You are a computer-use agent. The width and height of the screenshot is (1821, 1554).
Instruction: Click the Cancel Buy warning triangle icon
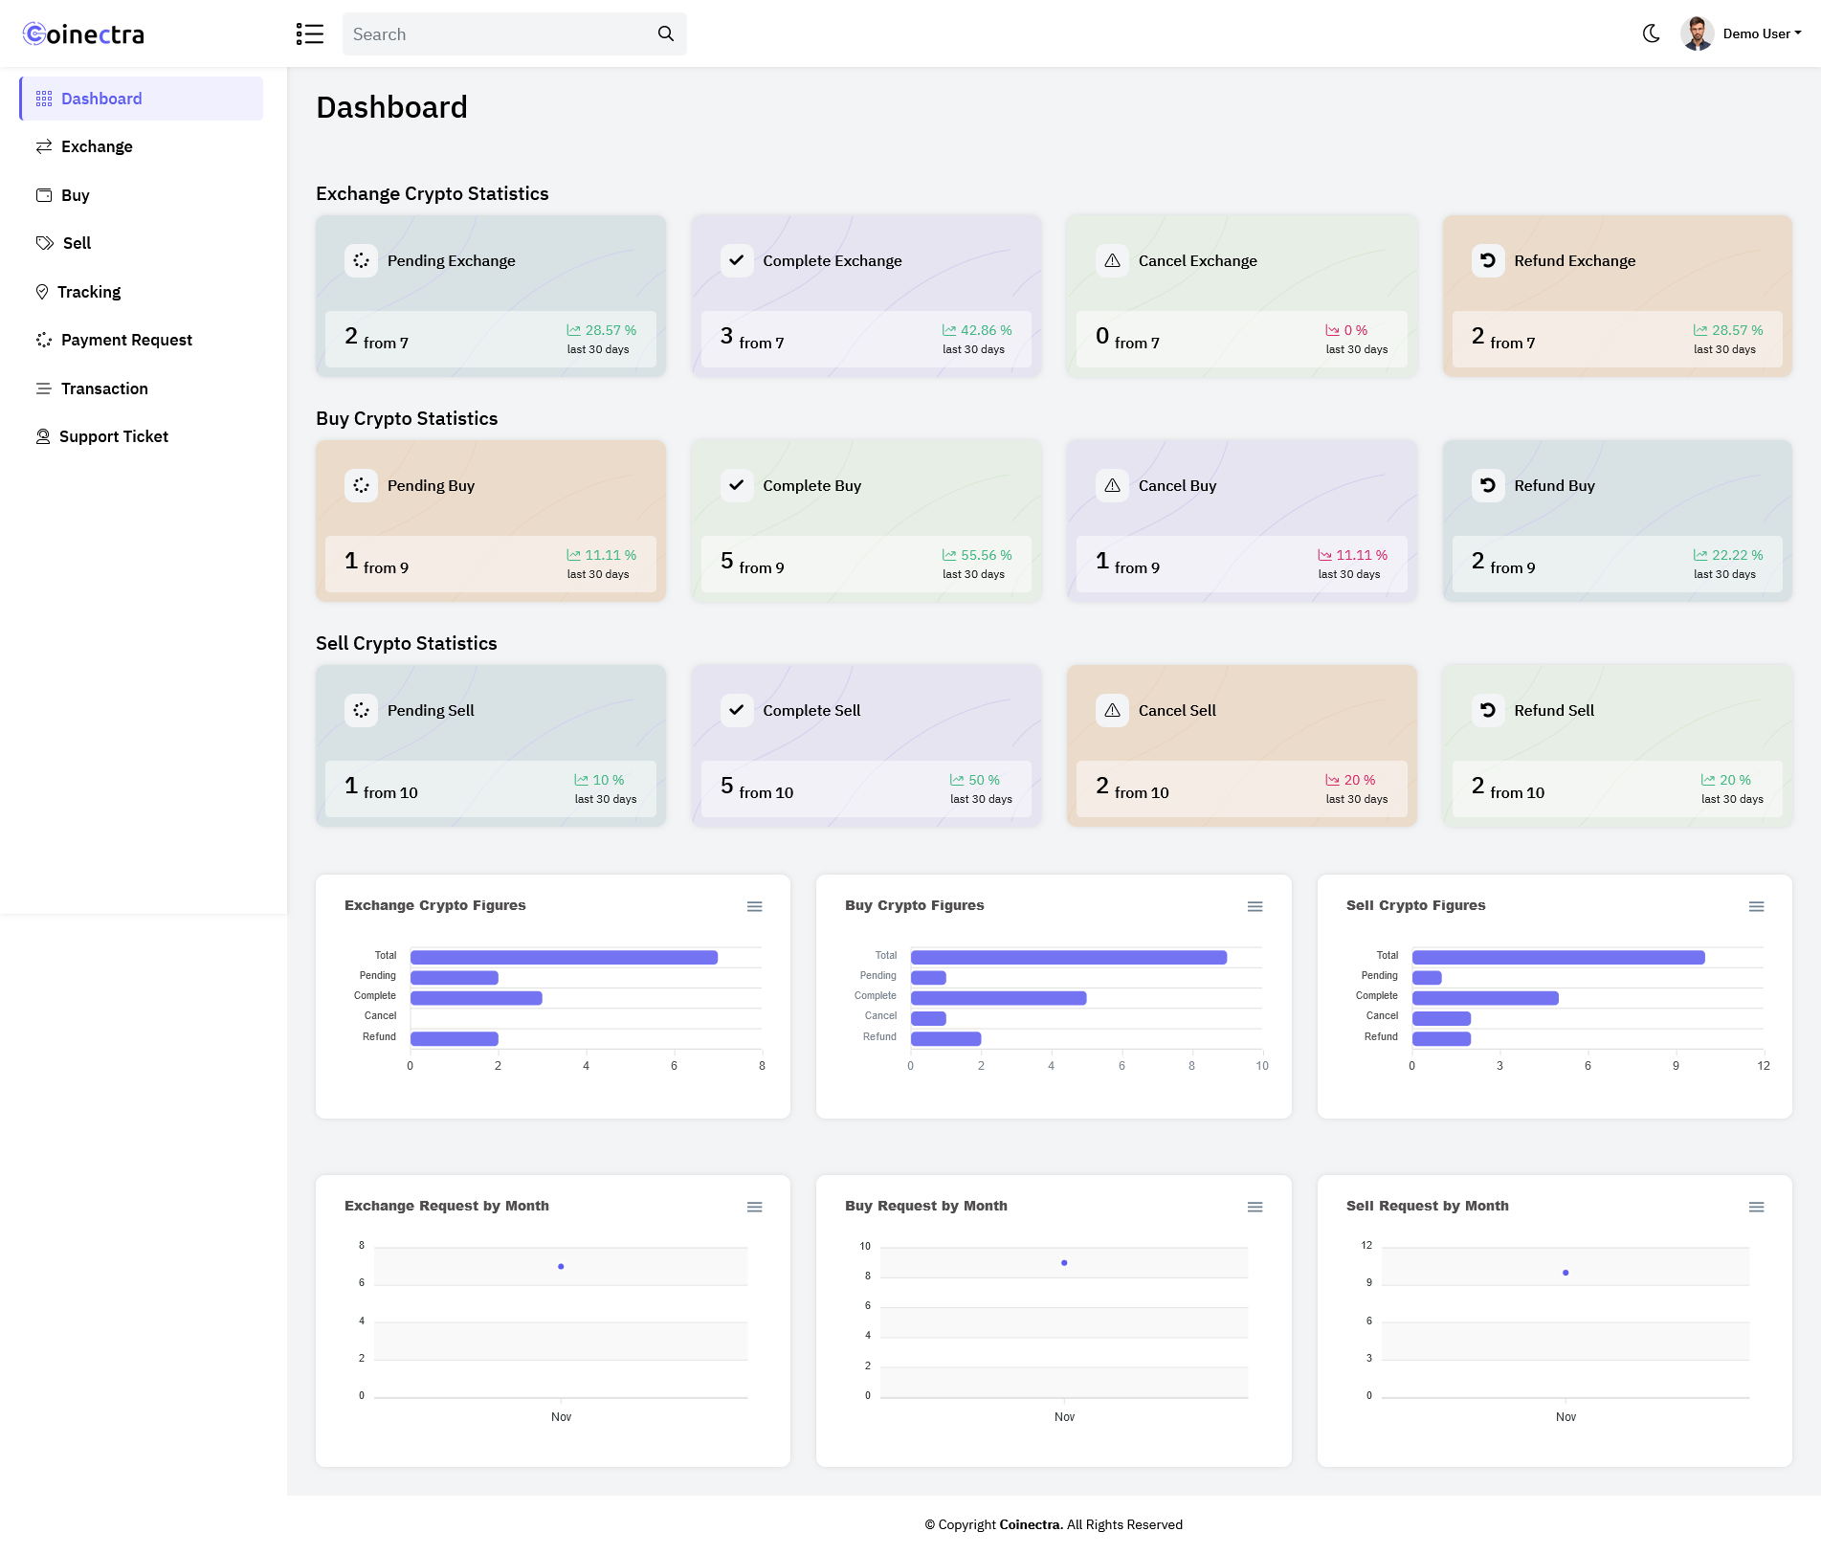(x=1112, y=485)
